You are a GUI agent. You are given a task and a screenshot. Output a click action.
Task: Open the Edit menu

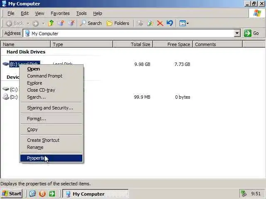[x=25, y=13]
